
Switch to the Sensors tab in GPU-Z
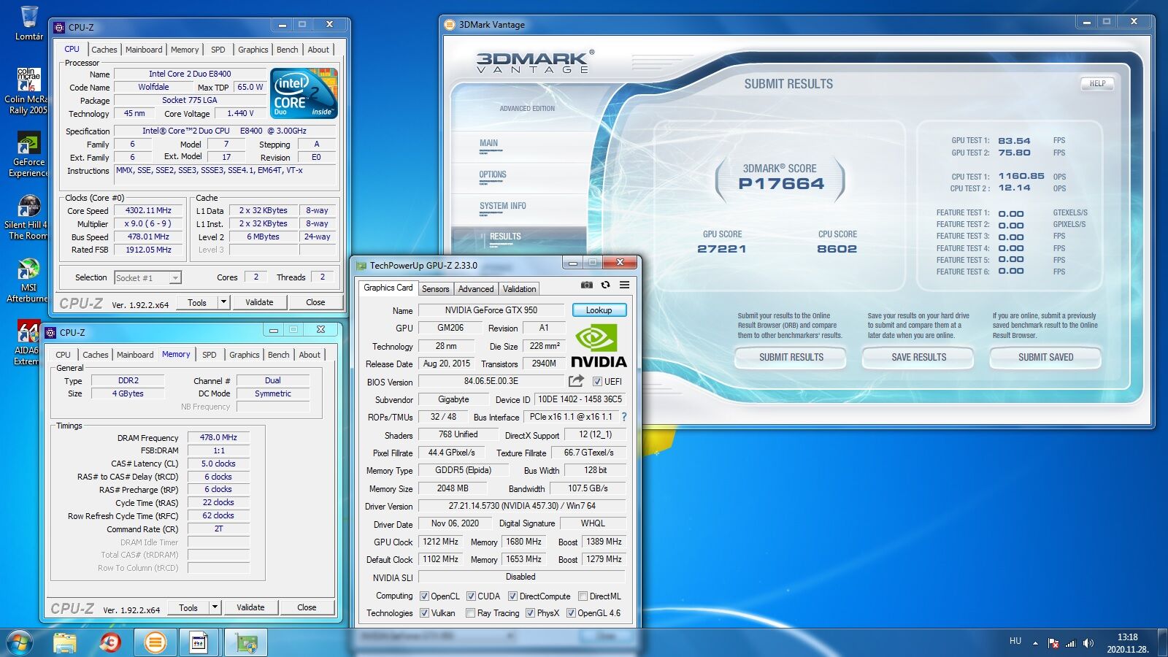(435, 289)
